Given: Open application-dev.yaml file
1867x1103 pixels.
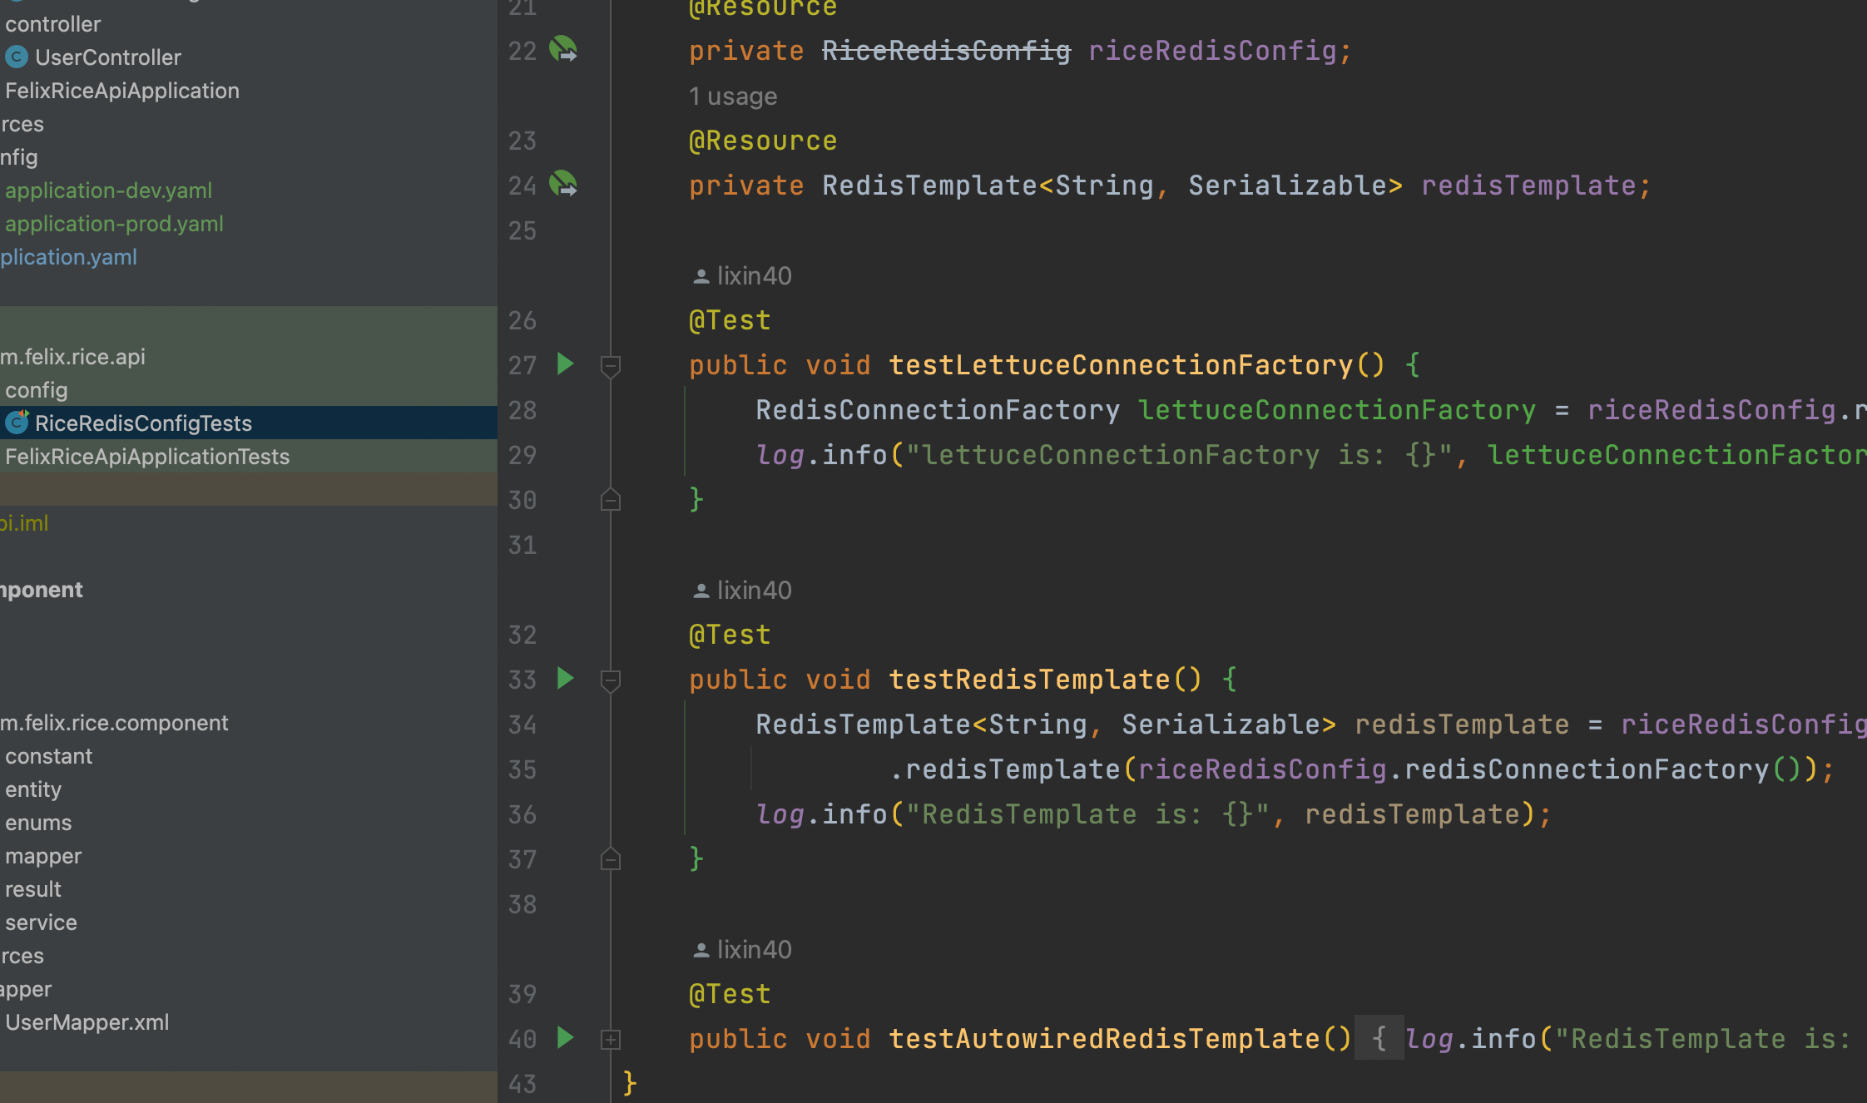Looking at the screenshot, I should point(108,190).
